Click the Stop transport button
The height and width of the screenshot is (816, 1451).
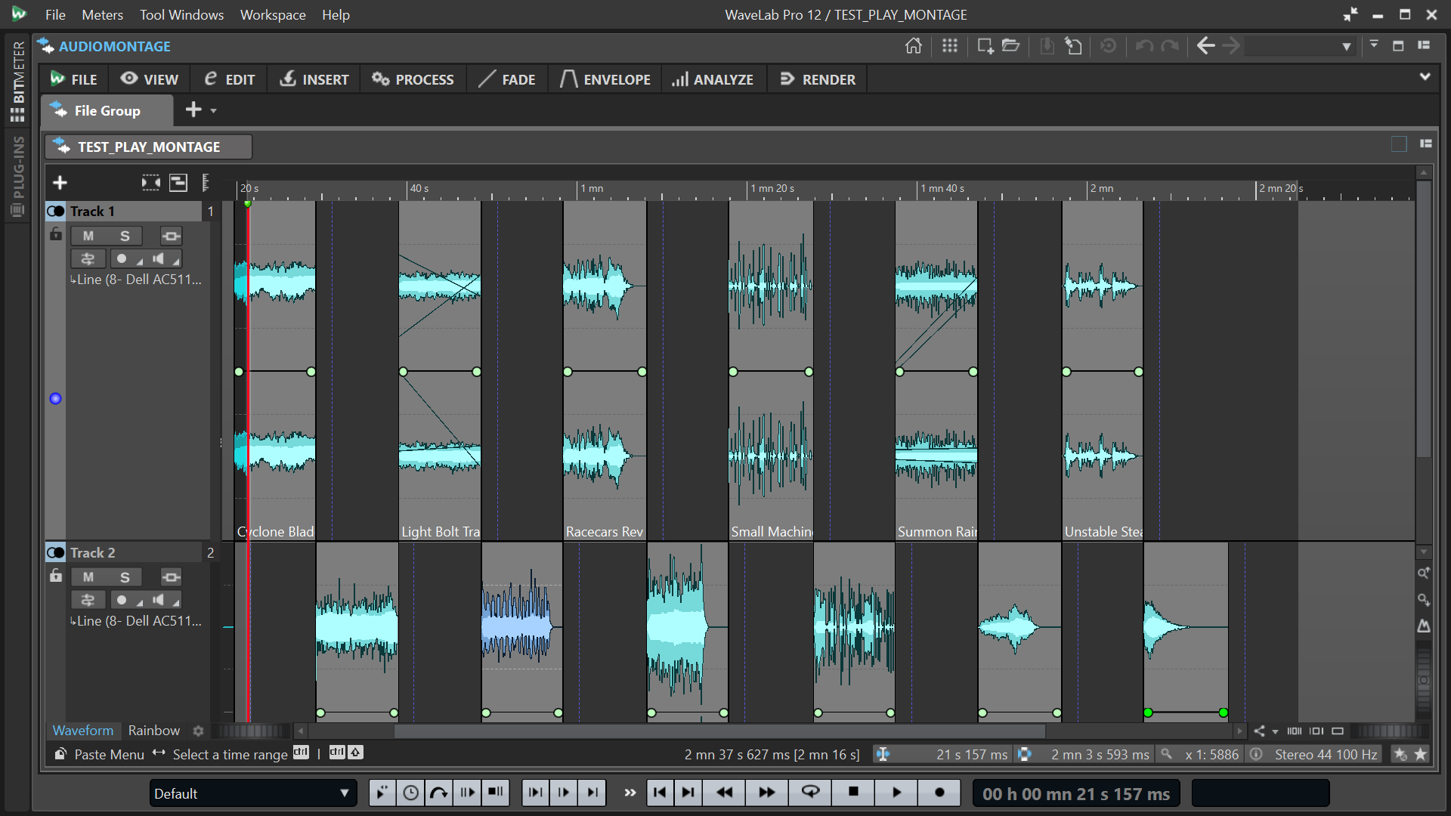click(x=853, y=792)
